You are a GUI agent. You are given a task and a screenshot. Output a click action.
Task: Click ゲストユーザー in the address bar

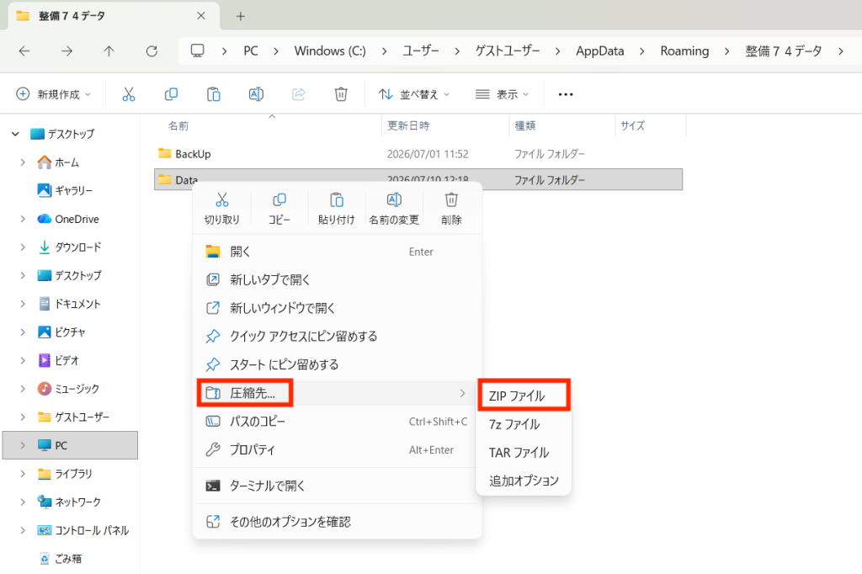click(508, 51)
